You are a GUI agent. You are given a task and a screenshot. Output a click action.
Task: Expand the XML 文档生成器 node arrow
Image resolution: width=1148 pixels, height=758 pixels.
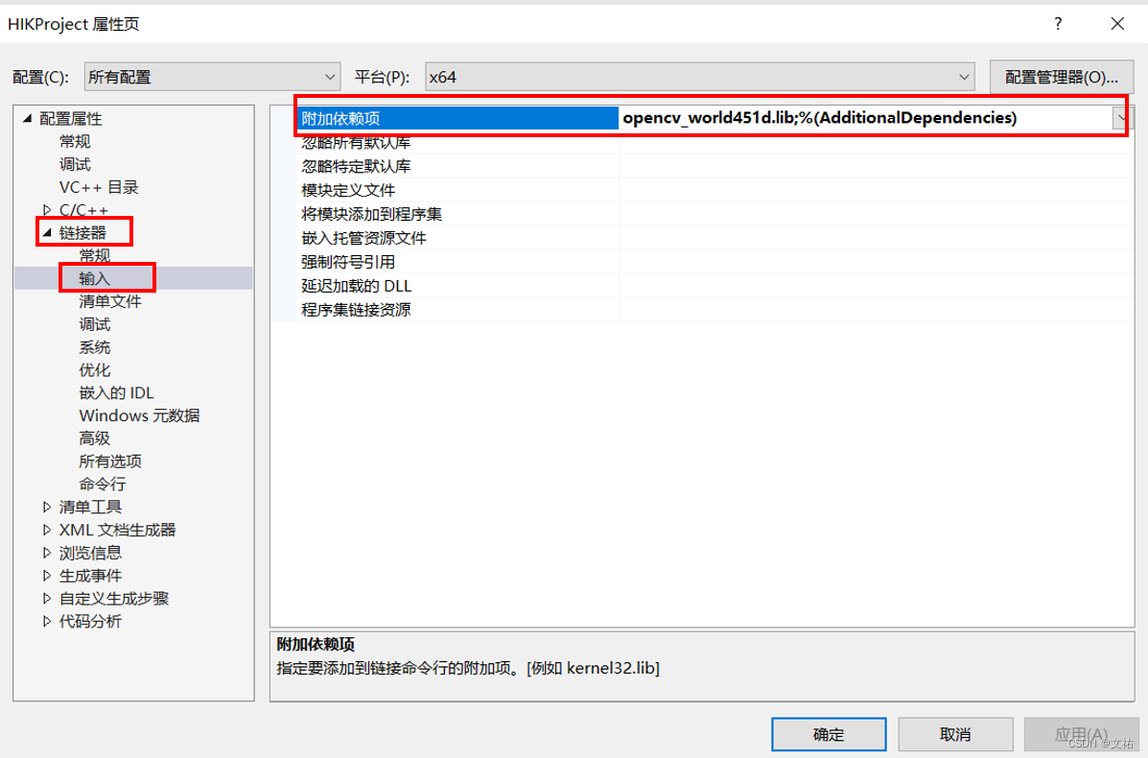[x=47, y=530]
